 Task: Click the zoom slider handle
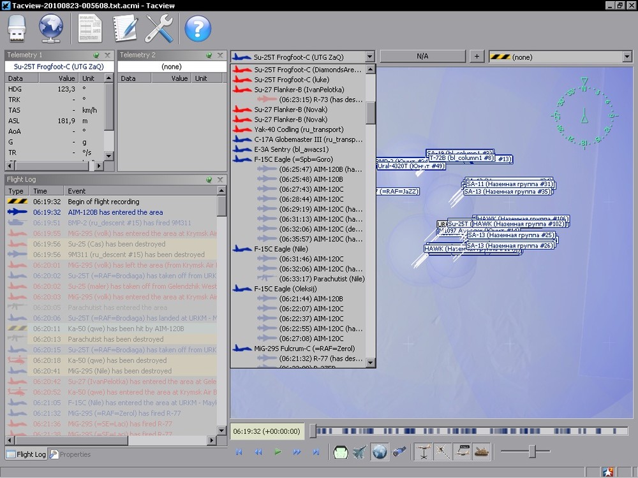[531, 452]
